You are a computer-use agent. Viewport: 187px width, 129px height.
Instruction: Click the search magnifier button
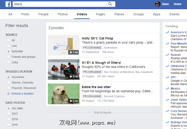pos(110,4)
